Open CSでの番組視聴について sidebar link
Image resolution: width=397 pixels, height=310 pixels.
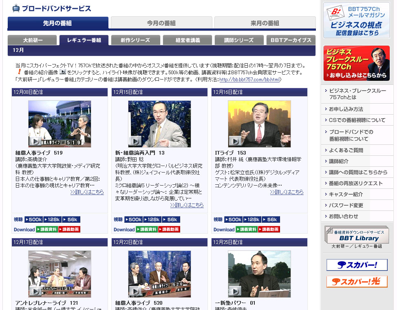[x=357, y=120]
